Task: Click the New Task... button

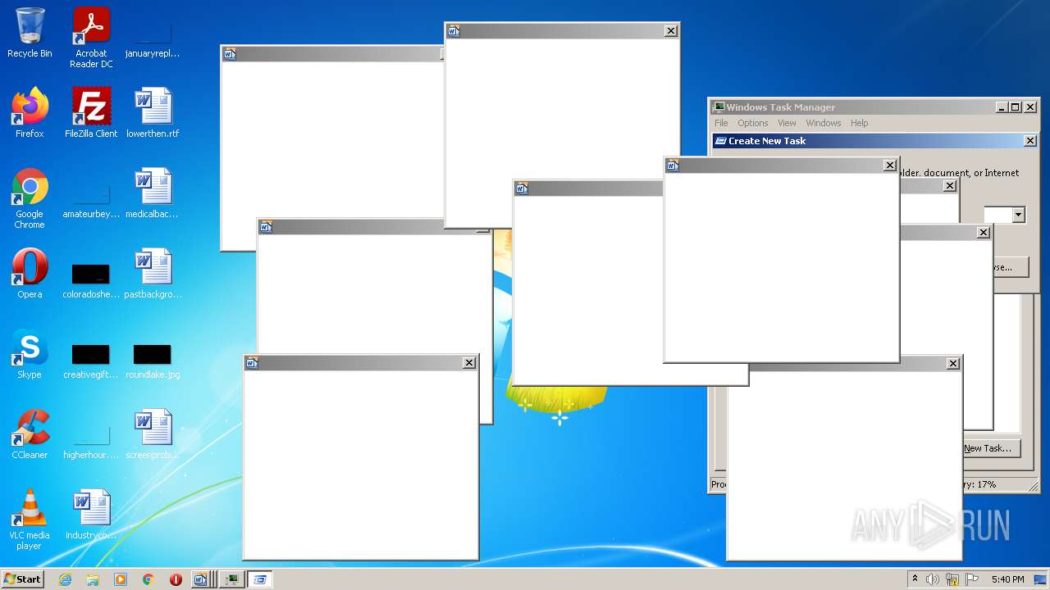Action: tap(991, 448)
